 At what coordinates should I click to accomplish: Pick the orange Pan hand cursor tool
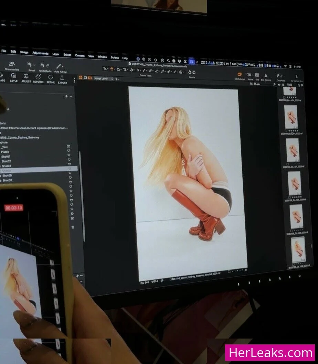(x=112, y=69)
